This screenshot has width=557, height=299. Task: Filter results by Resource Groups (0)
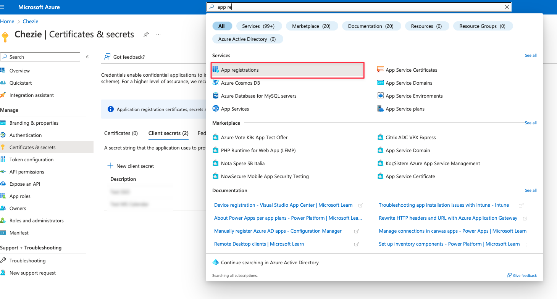[482, 26]
